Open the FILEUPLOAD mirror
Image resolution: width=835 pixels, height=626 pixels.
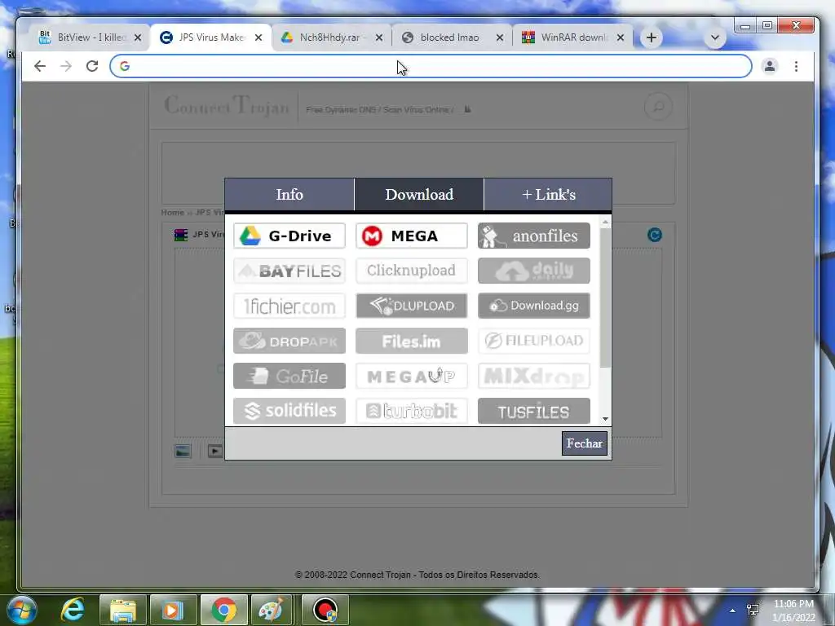(533, 341)
